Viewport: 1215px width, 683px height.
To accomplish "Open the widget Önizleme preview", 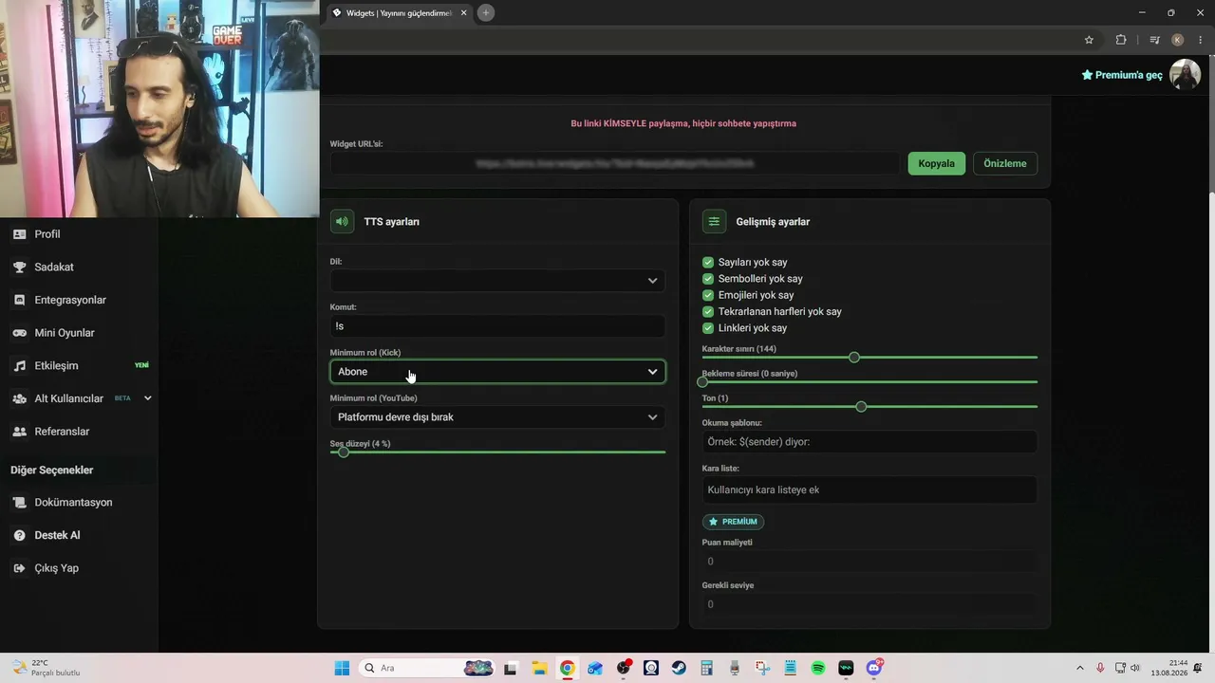I will [x=1005, y=163].
